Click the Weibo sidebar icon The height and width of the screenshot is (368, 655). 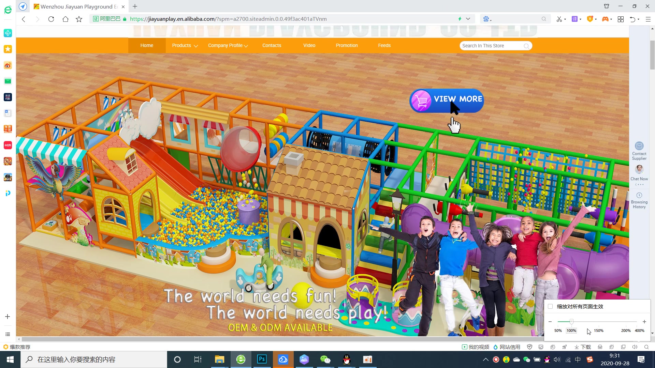[8, 65]
